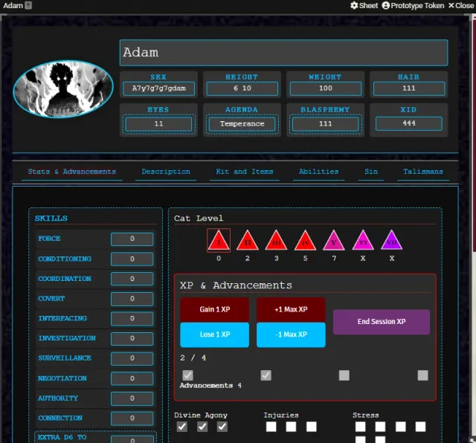Edit Conditioning skill value
The image size is (476, 443).
(132, 259)
